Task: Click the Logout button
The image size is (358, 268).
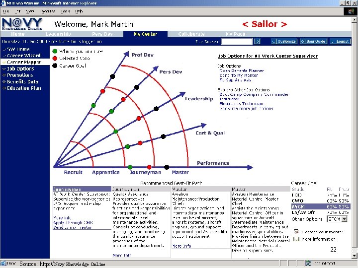Action: pos(340,41)
